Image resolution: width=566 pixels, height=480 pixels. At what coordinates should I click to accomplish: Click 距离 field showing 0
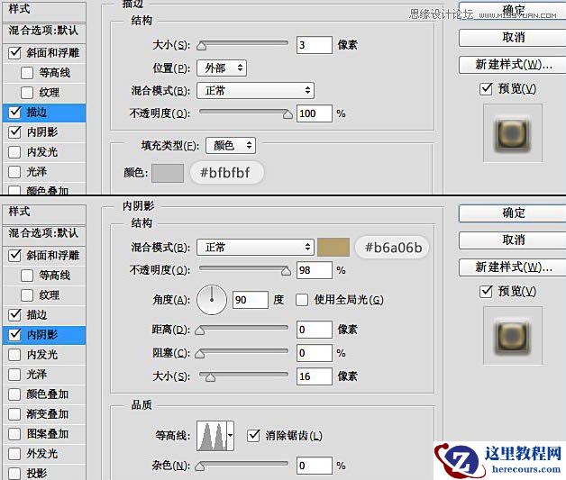pos(314,330)
